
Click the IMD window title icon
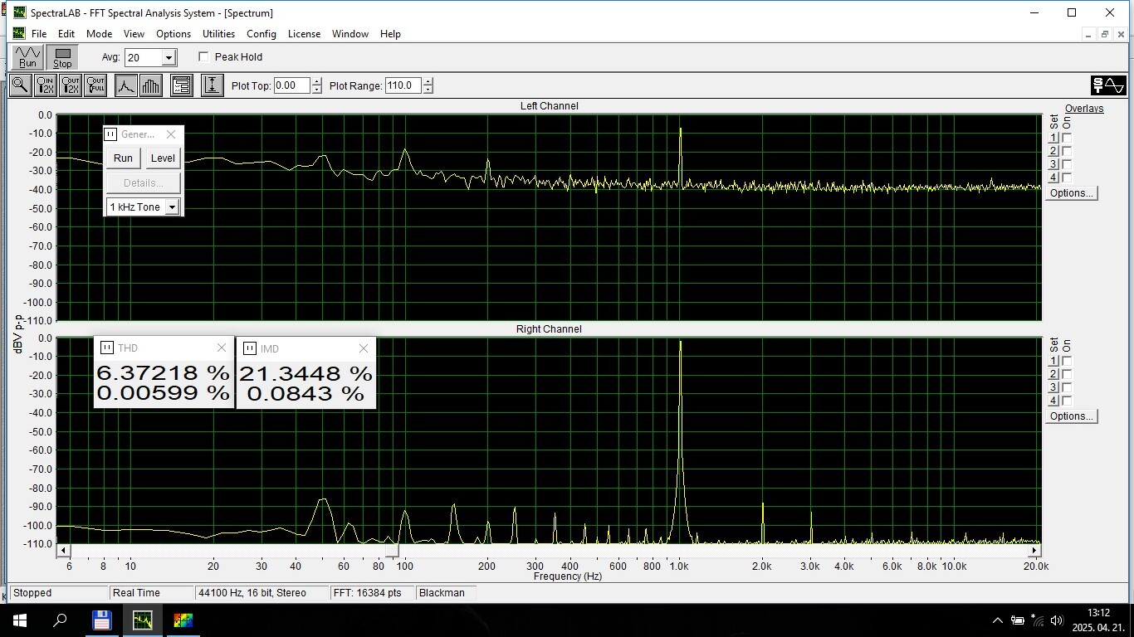click(249, 348)
